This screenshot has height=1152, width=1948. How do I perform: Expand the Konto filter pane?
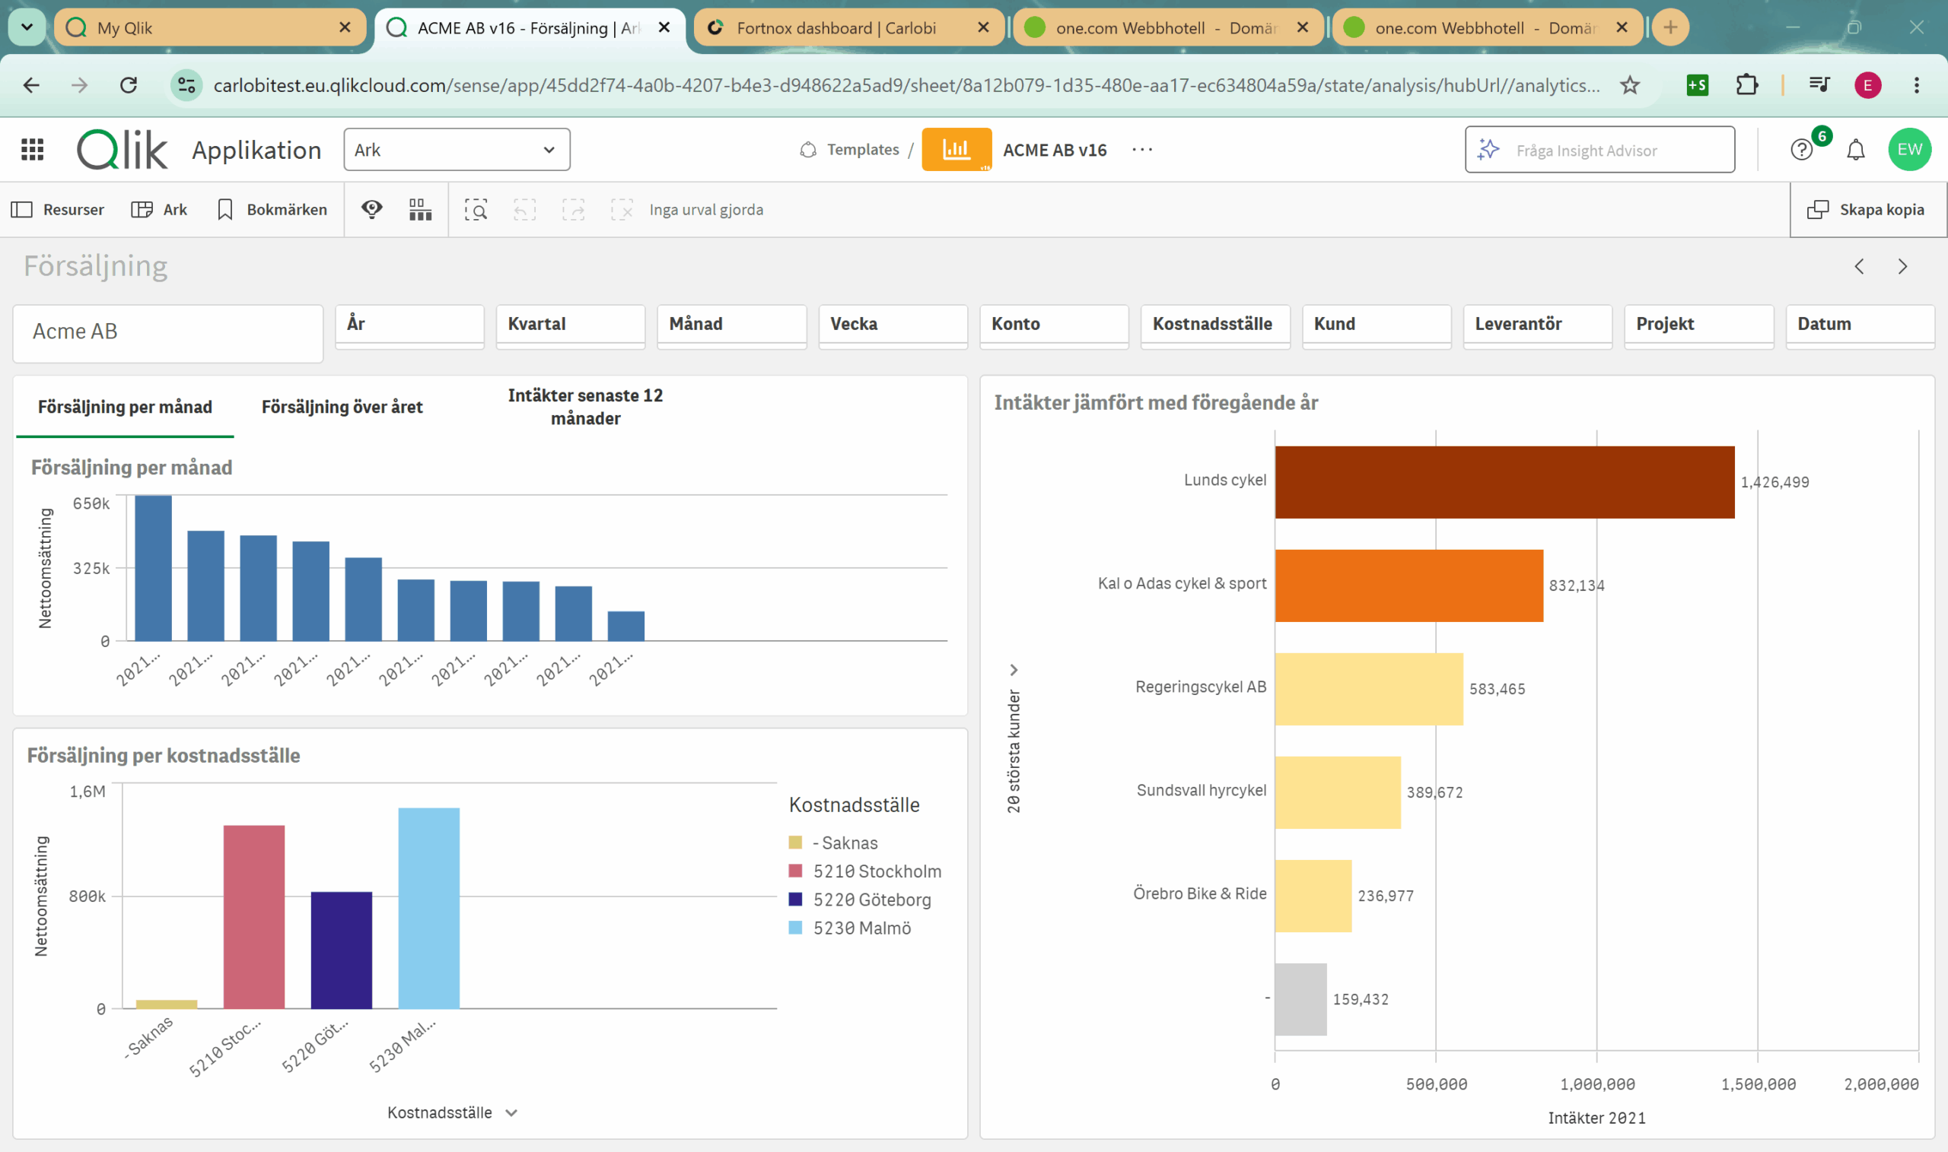tap(1054, 325)
